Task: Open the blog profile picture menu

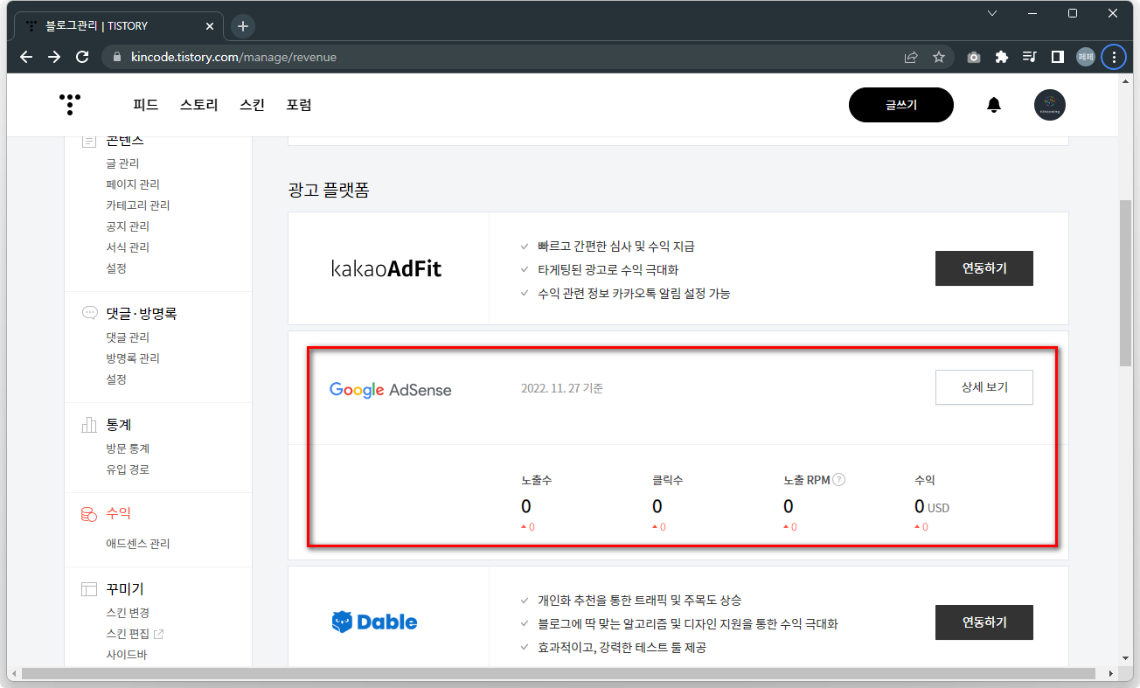Action: tap(1050, 105)
